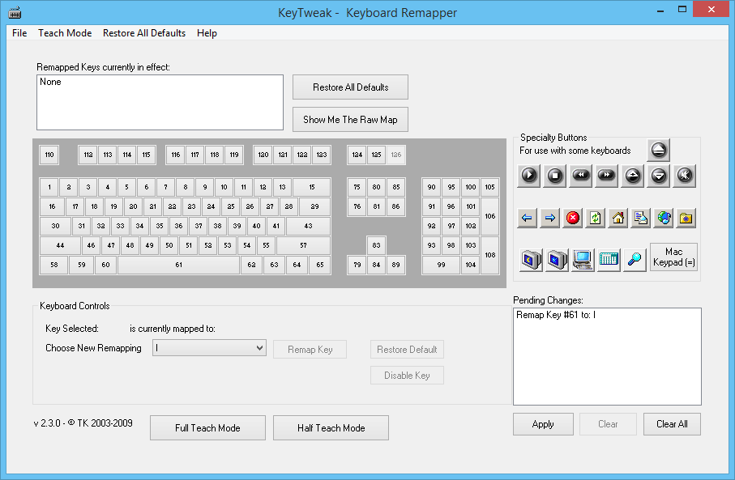Click the magnifier Search specialty button
The image size is (735, 480).
coord(634,259)
